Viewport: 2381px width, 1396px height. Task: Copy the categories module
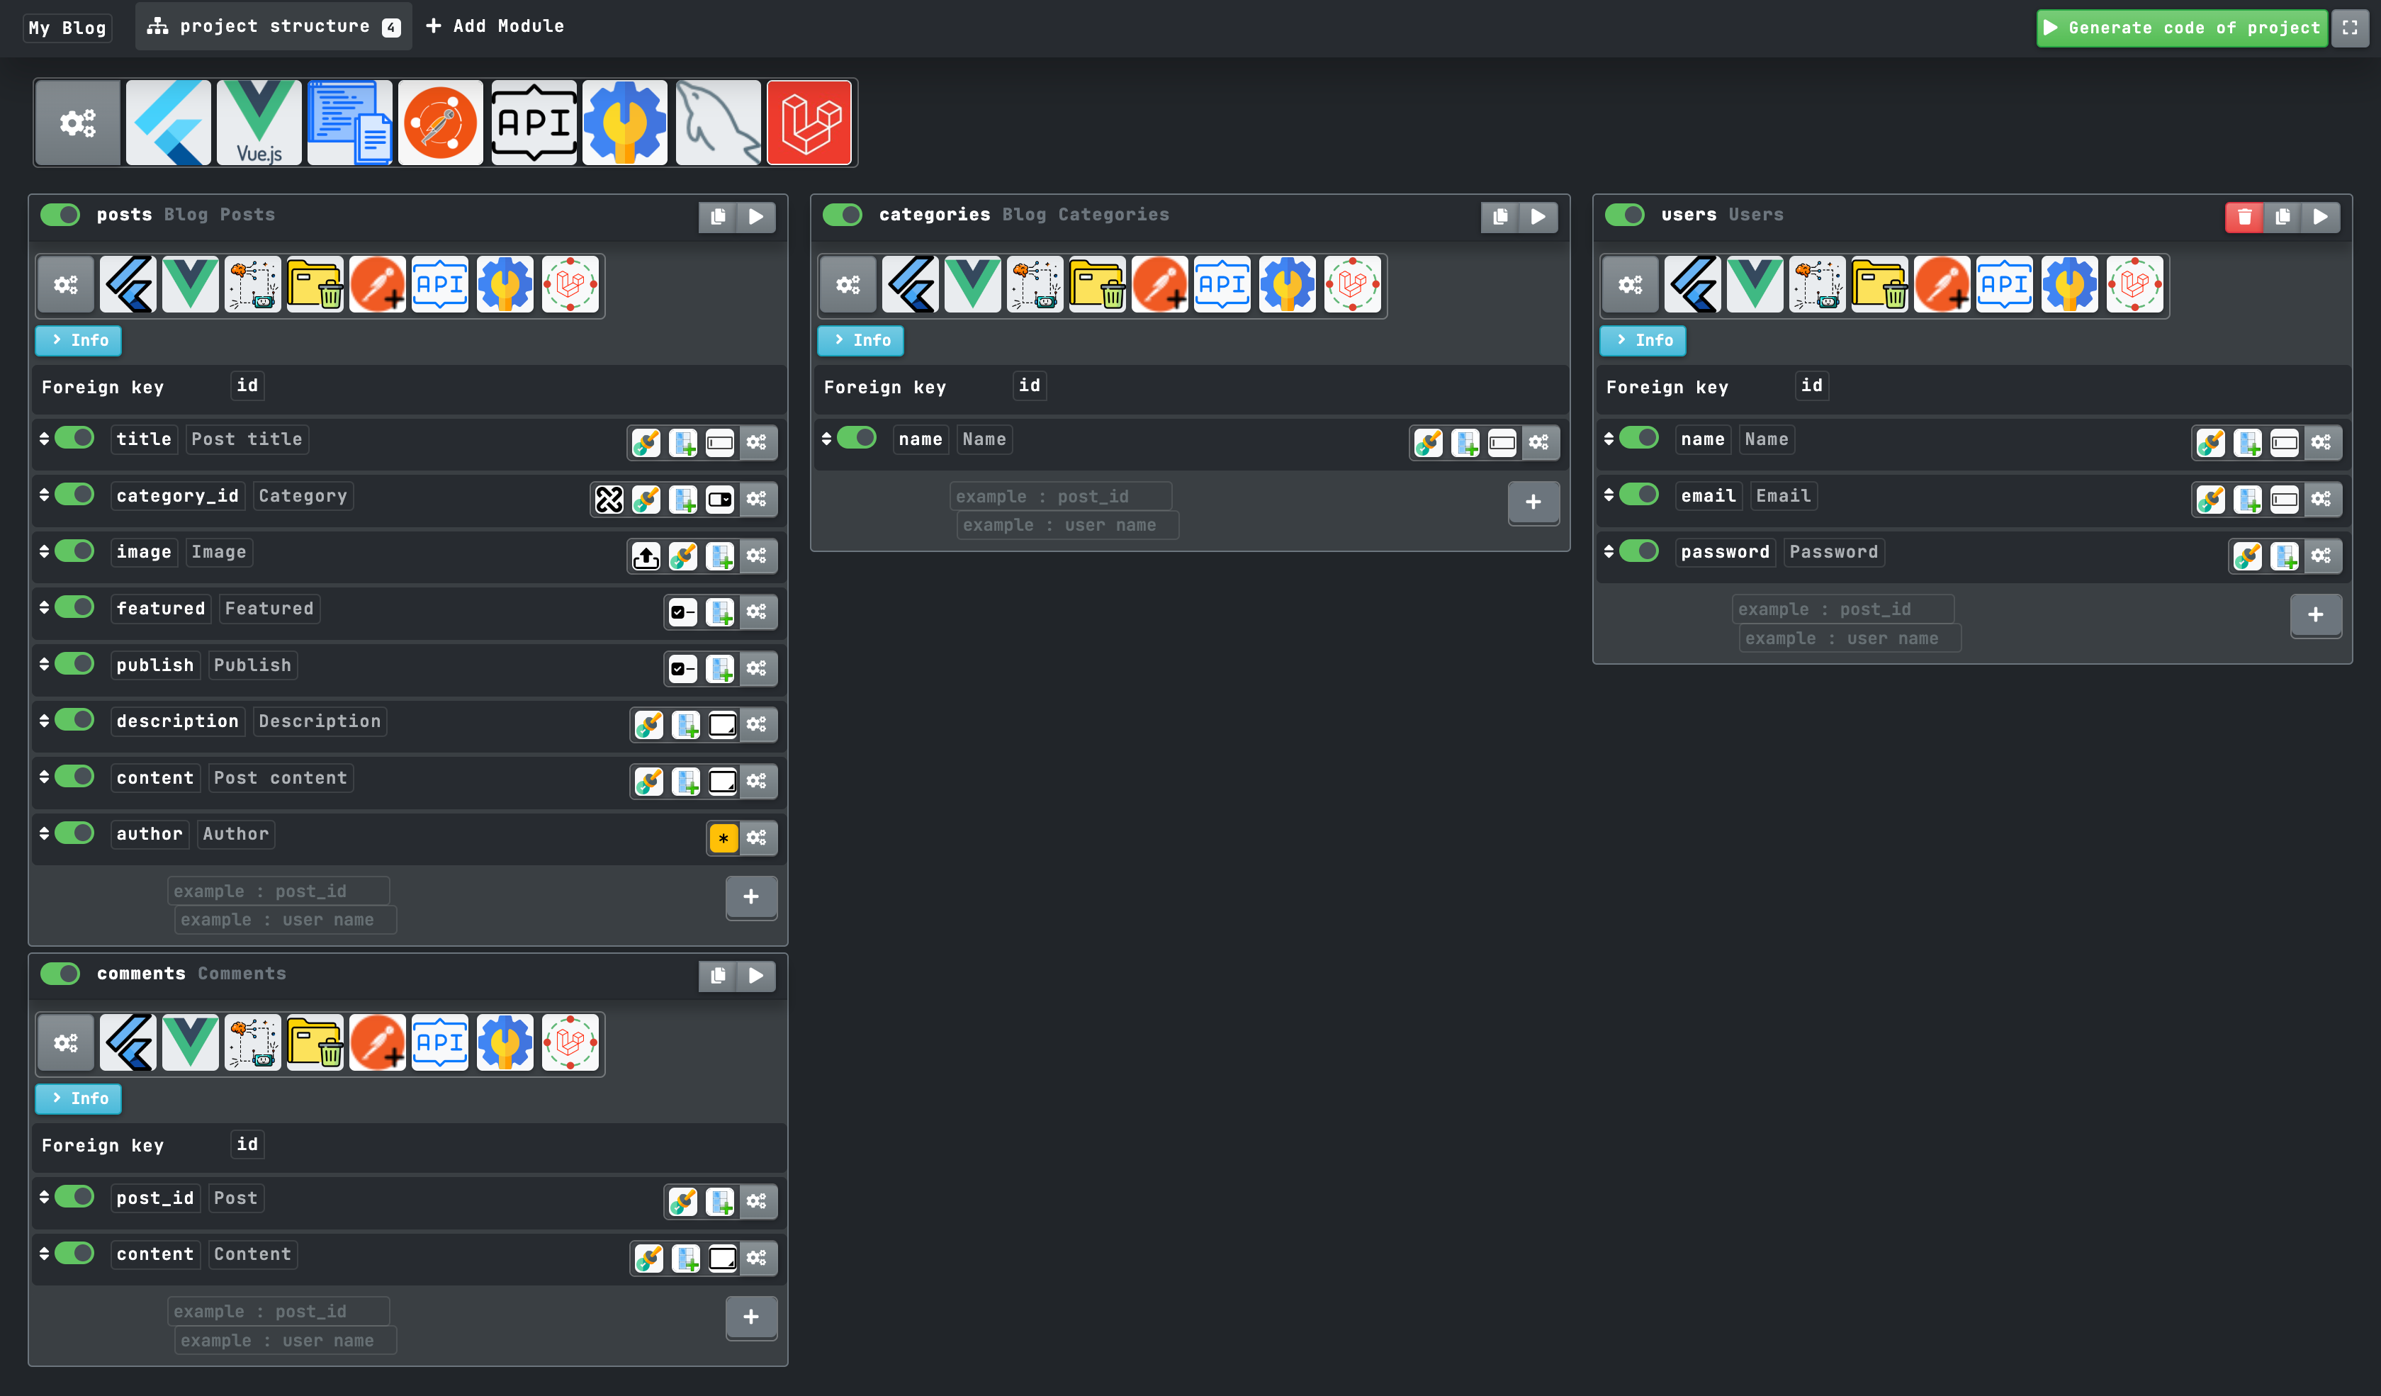[x=1500, y=216]
